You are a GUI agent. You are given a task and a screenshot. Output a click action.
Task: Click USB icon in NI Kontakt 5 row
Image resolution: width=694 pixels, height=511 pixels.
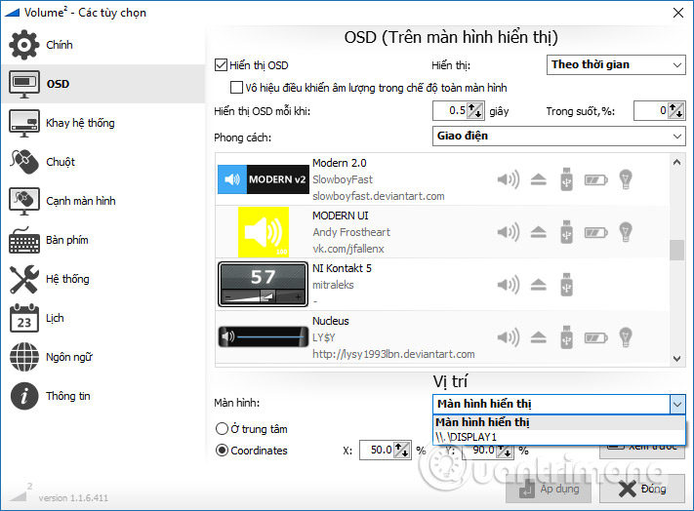click(566, 284)
